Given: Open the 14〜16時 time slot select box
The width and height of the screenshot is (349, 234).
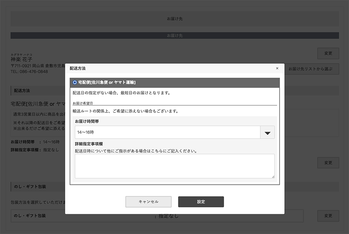Looking at the screenshot, I should 168,133.
